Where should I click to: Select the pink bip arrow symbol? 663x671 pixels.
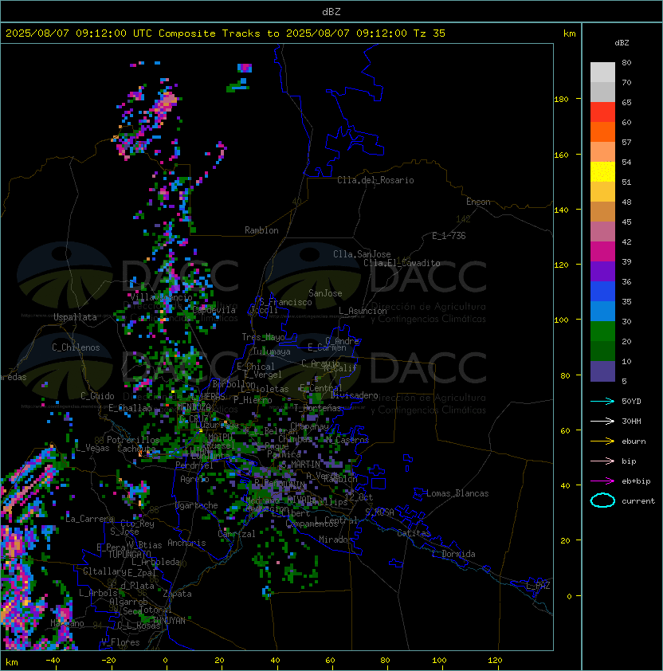coord(602,461)
